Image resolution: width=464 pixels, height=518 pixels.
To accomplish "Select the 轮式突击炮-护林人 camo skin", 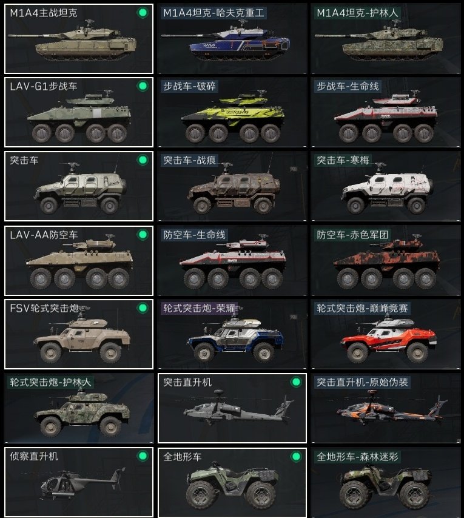I will click(x=79, y=408).
